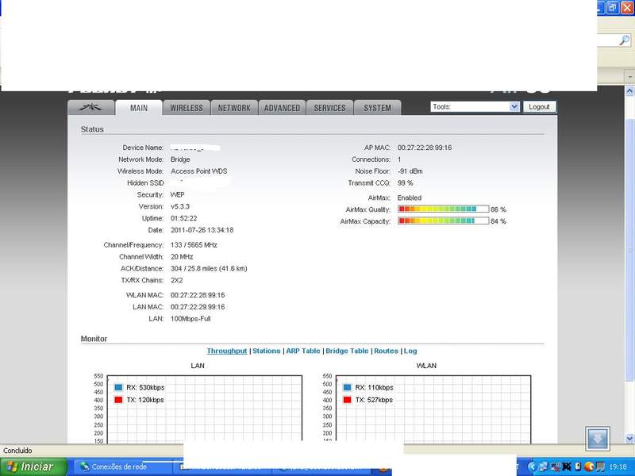Open the WIRELESS tab
This screenshot has width=635, height=476.
(187, 108)
